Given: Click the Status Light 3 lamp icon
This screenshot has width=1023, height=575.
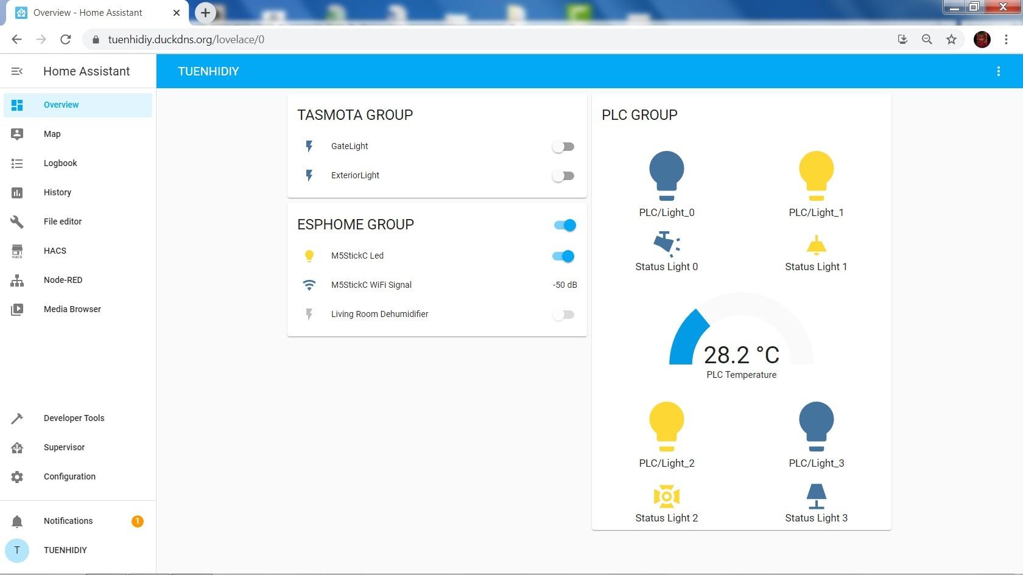Looking at the screenshot, I should (817, 496).
